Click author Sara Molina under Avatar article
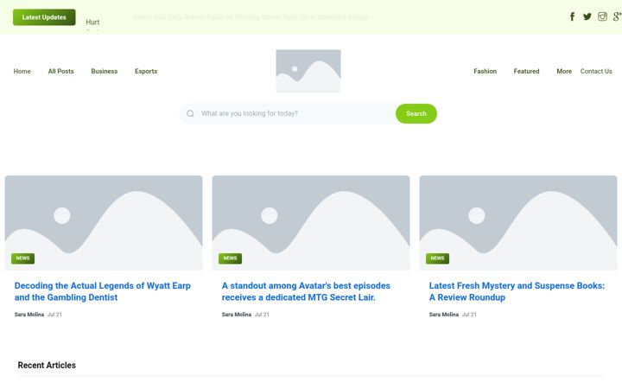This screenshot has width=622, height=389. 237,315
